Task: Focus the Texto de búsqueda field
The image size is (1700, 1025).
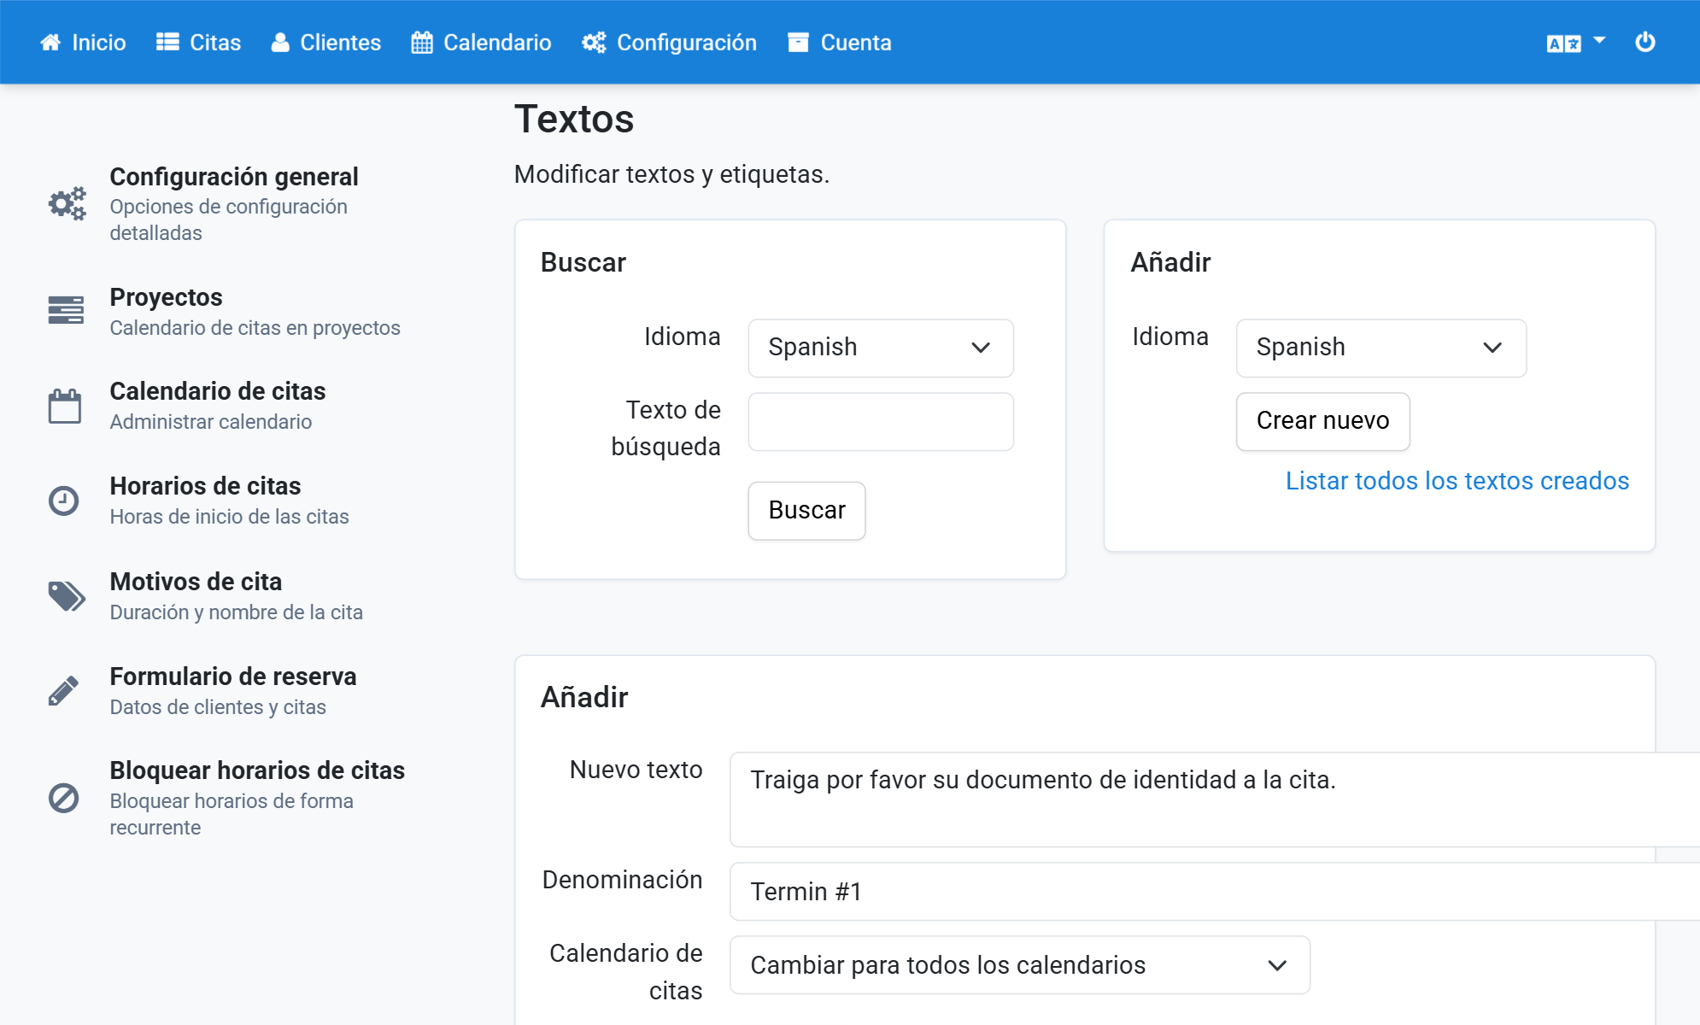Action: click(881, 422)
